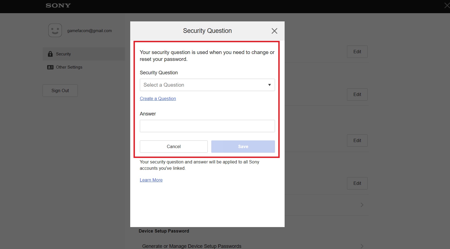Click the Sign Out button
Viewport: 450px width, 249px height.
point(60,91)
